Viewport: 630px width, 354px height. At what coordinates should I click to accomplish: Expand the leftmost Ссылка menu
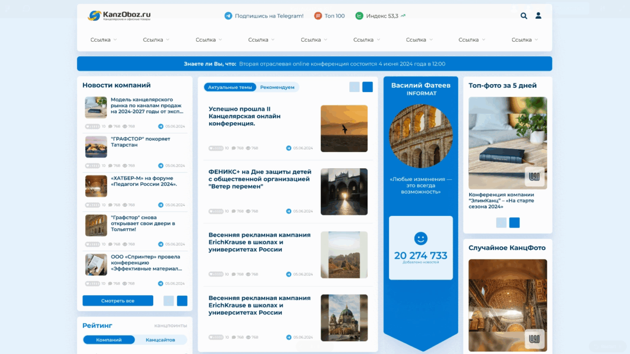pos(104,40)
